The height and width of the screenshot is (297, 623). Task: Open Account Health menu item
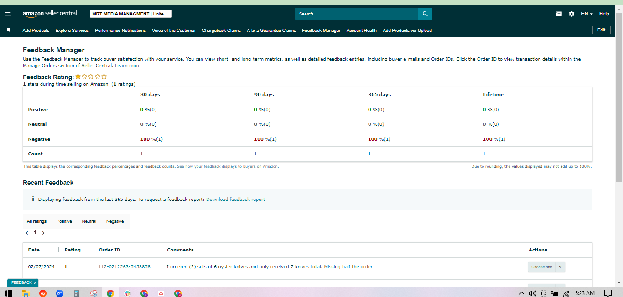click(362, 30)
